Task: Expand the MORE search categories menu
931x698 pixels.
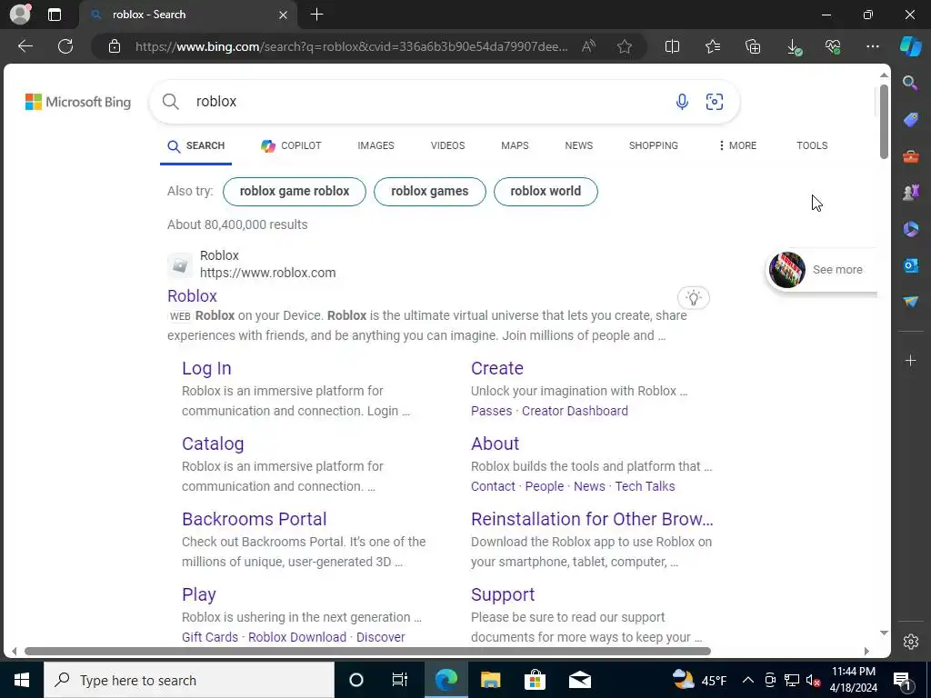Action: [x=737, y=145]
